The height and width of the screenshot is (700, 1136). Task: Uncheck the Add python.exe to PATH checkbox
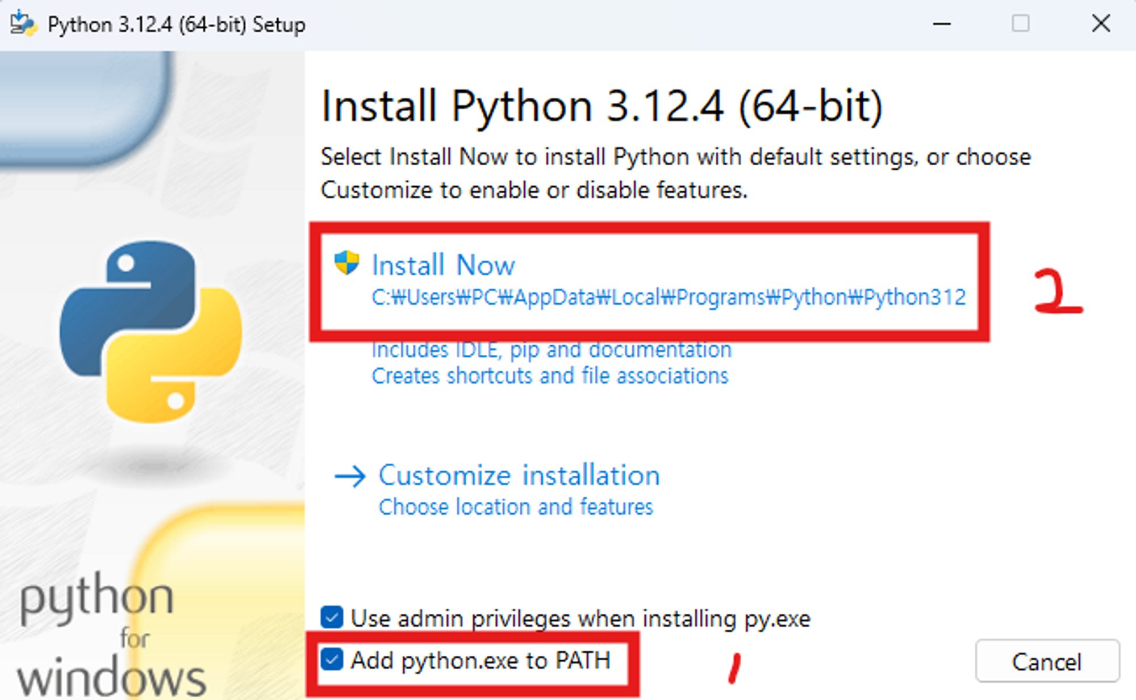tap(332, 660)
